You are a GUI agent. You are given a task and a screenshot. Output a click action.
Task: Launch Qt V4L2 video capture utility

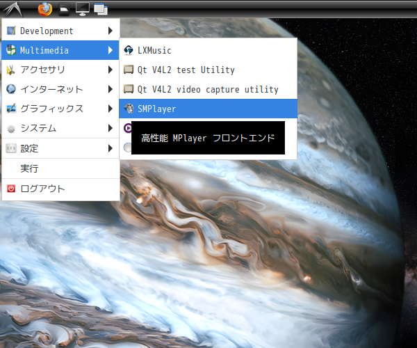tap(208, 89)
